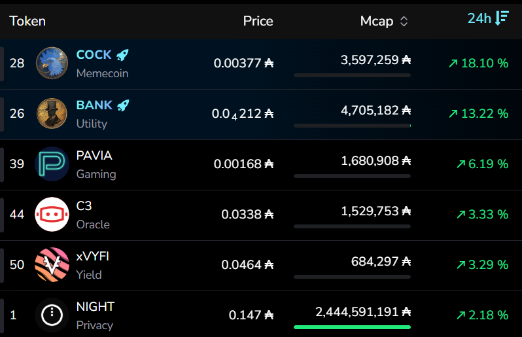Click the NIGHT price 0.147
This screenshot has width=522, height=337.
[251, 315]
